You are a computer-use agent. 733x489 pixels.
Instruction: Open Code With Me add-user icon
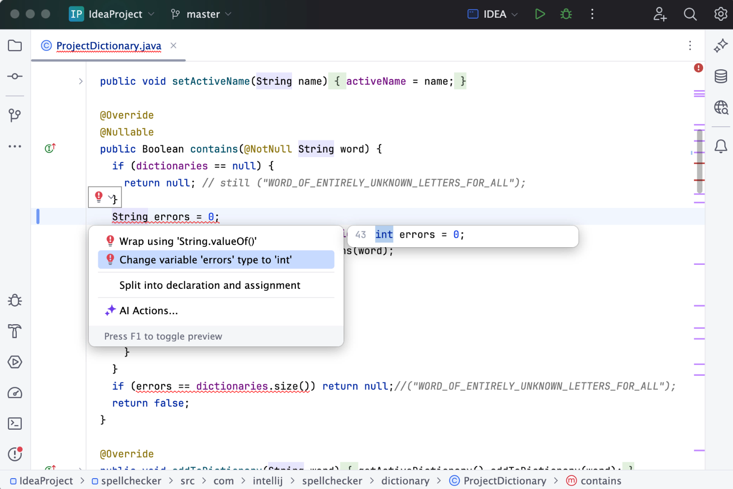[660, 14]
